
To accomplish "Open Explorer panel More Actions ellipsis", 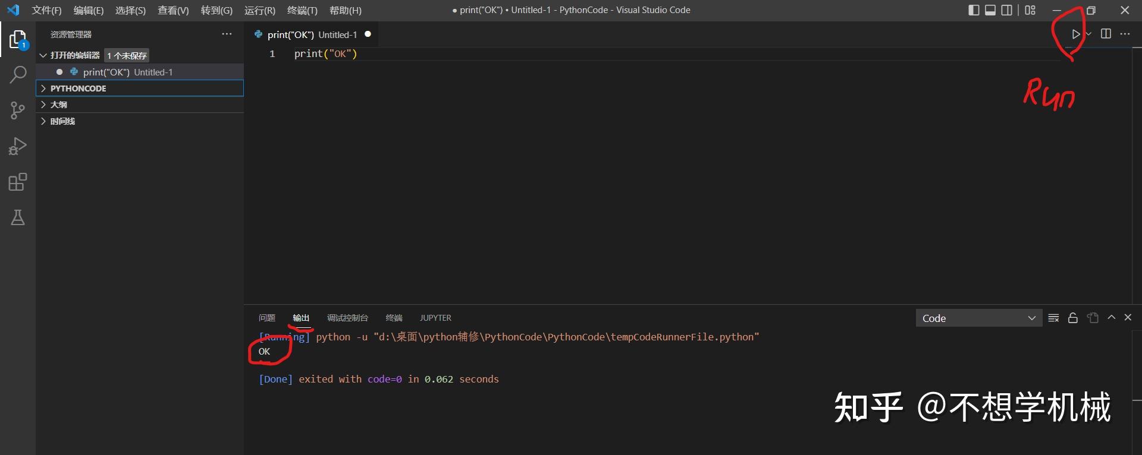I will pyautogui.click(x=227, y=34).
